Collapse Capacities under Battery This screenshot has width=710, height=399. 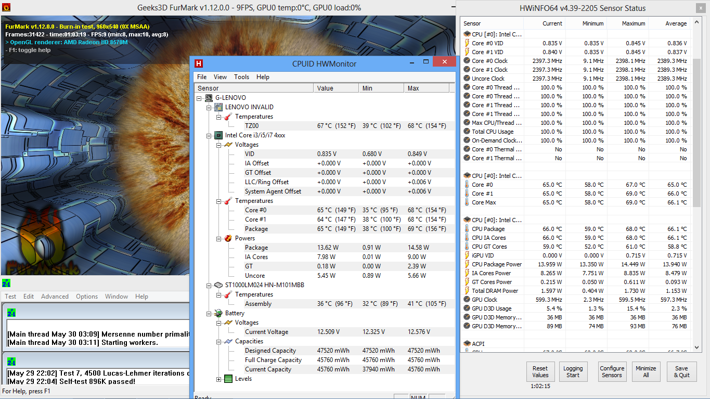click(218, 341)
